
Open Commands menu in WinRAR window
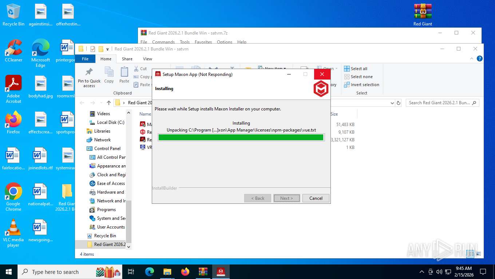click(x=163, y=42)
